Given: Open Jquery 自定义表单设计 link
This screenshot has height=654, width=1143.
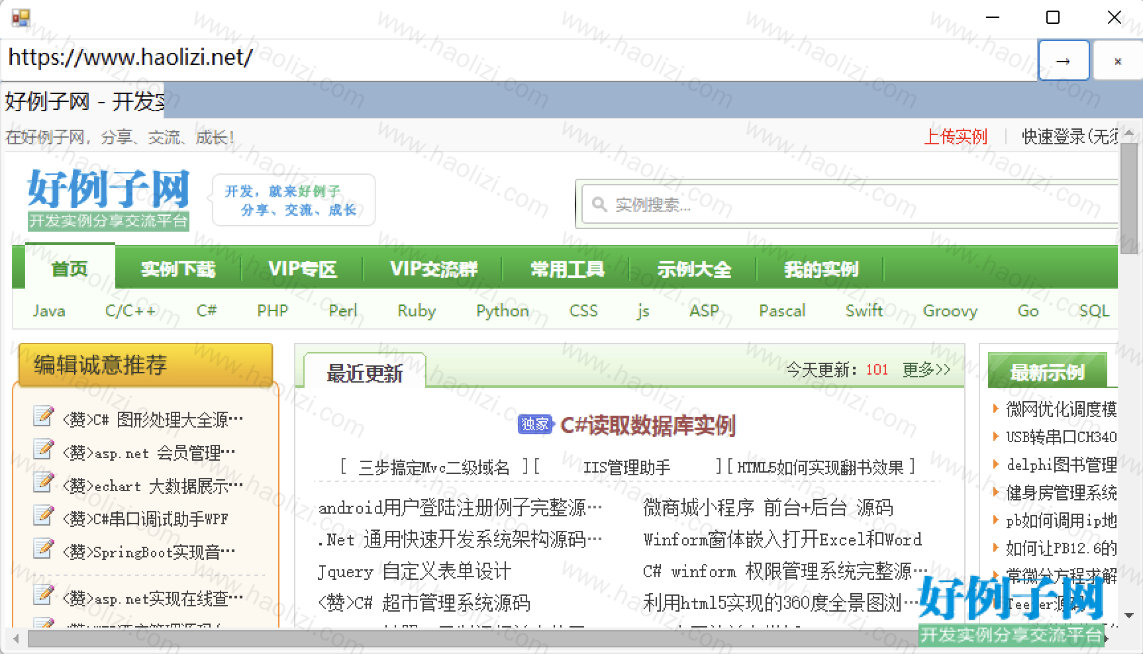Looking at the screenshot, I should click(415, 571).
